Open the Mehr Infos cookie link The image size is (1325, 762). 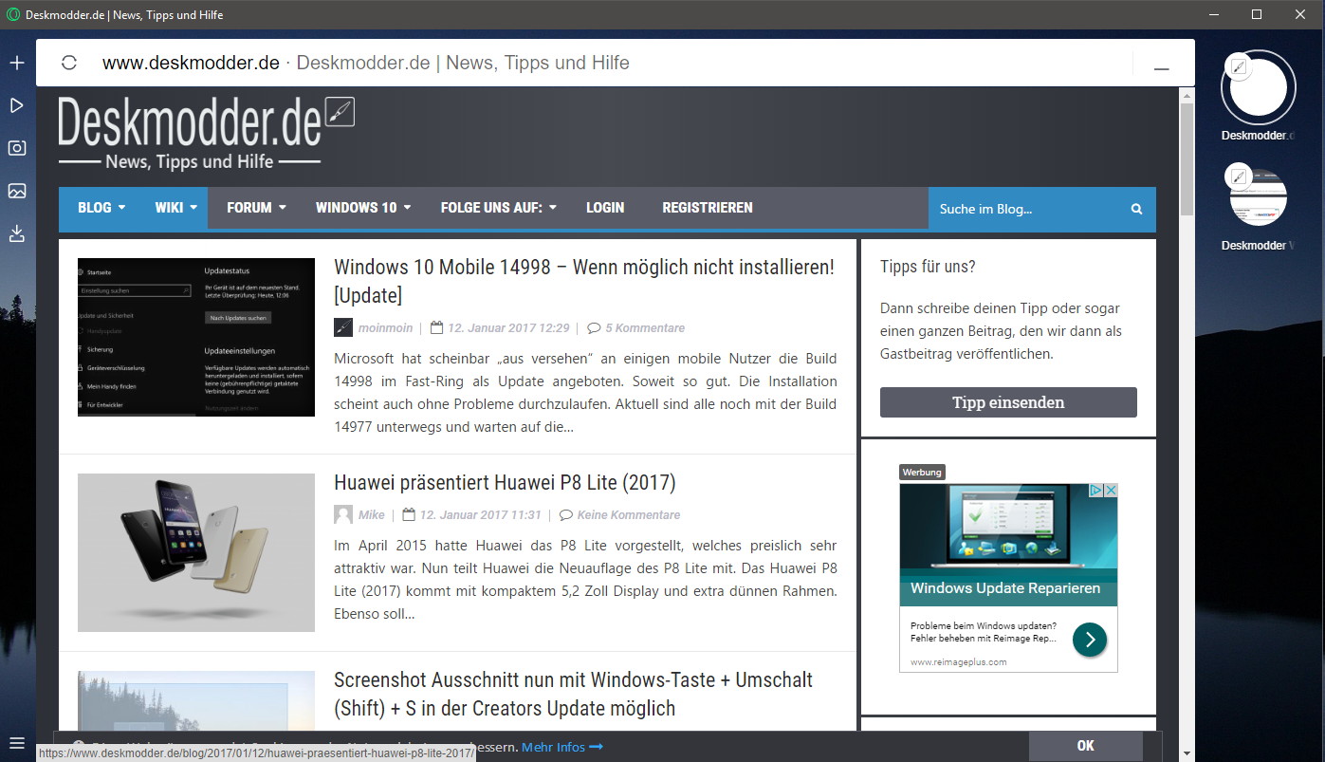pos(562,747)
